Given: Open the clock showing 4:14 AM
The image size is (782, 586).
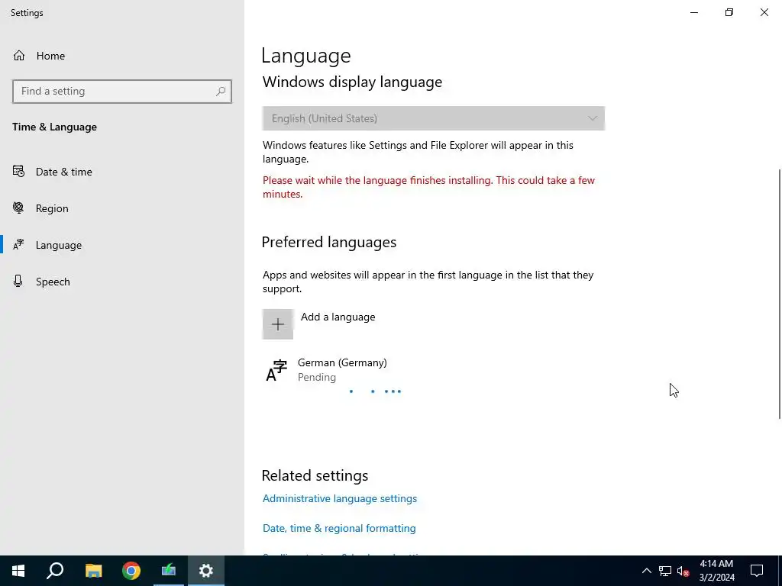Looking at the screenshot, I should click(x=716, y=571).
